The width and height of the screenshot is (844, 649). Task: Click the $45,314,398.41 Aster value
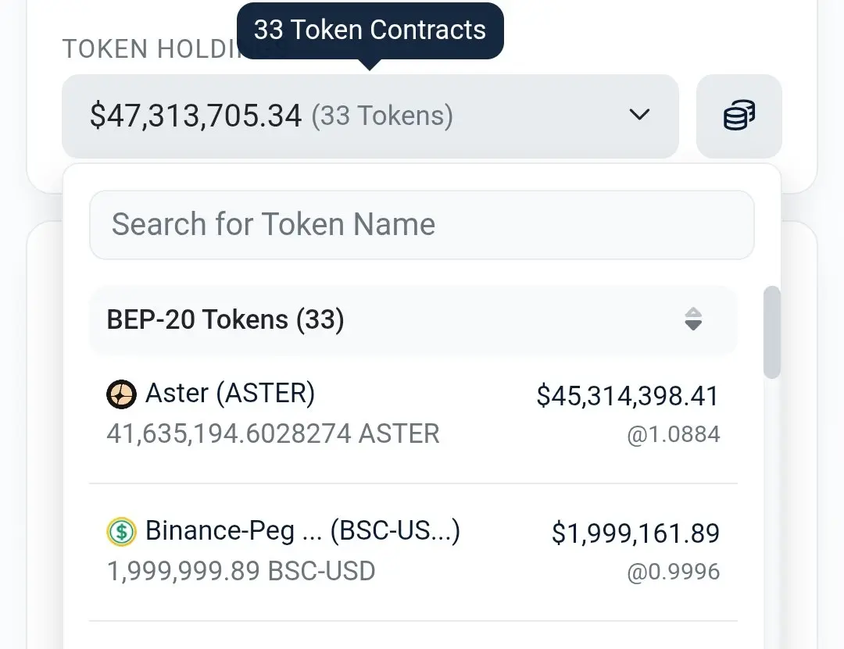coord(627,396)
